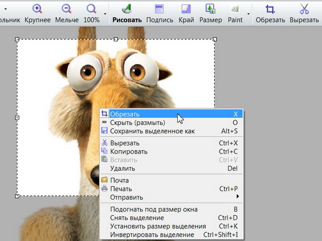This screenshot has height=241, width=322.
Task: Choose Почта from context menu
Action: coord(172,180)
